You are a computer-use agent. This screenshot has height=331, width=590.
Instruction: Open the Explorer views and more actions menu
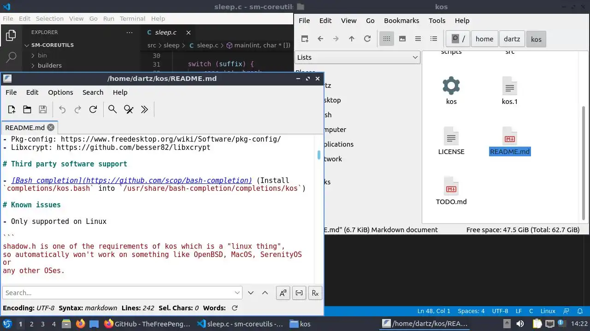[129, 33]
